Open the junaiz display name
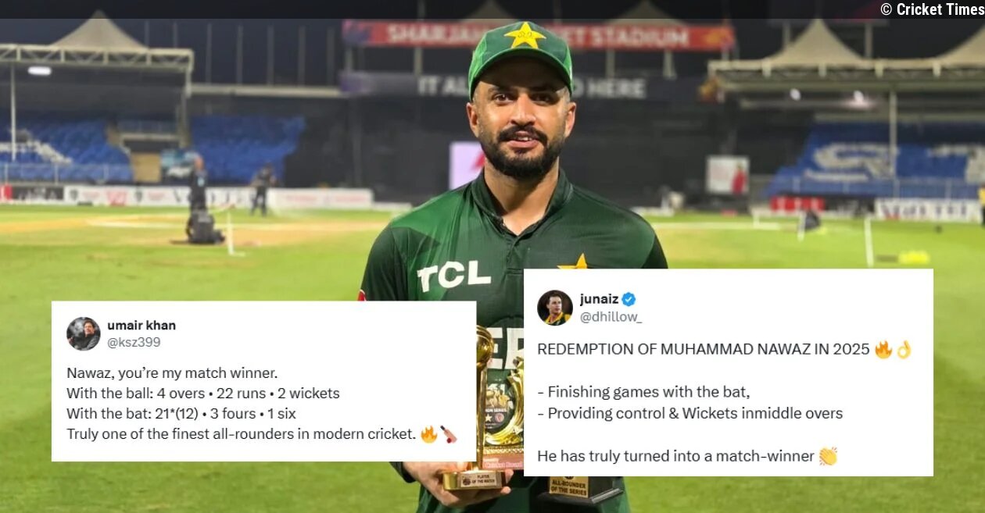Screen dimensions: 985x513 coord(598,299)
